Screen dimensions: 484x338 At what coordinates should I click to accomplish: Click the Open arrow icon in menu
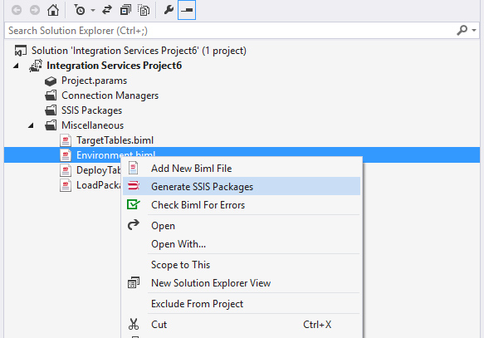click(x=134, y=225)
